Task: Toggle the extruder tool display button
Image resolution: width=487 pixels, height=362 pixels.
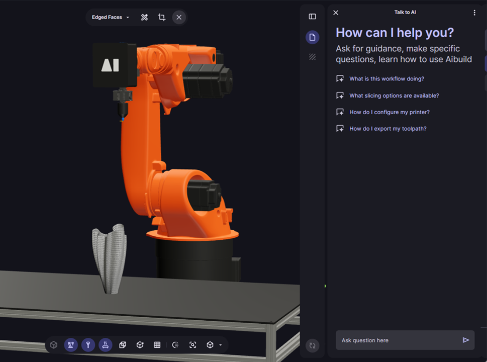Action: point(88,345)
